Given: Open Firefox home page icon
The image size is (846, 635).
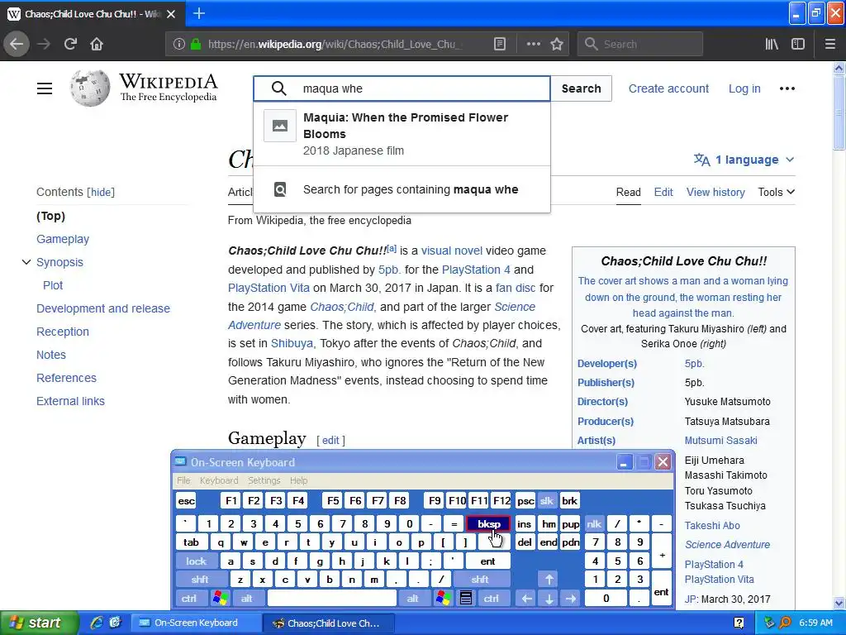Looking at the screenshot, I should tap(97, 44).
